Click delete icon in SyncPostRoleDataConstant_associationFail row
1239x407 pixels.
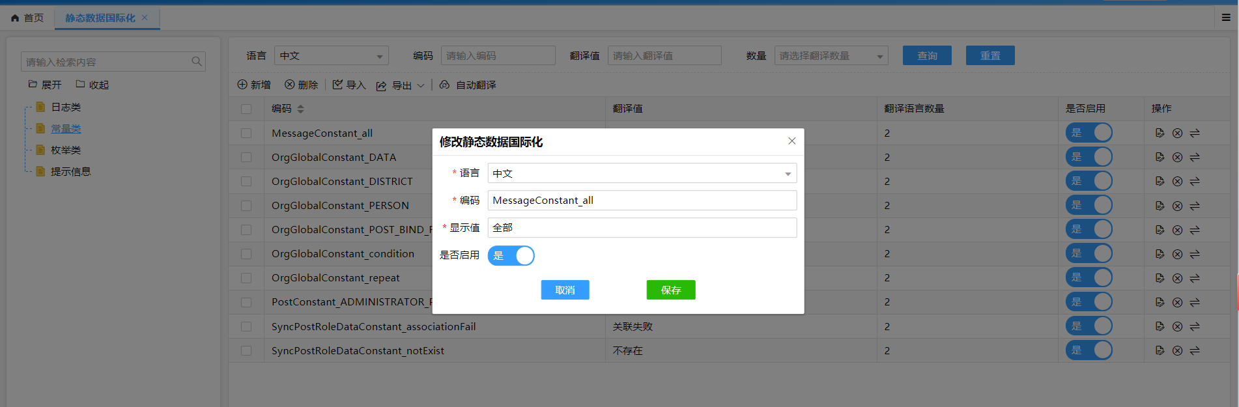(1177, 326)
